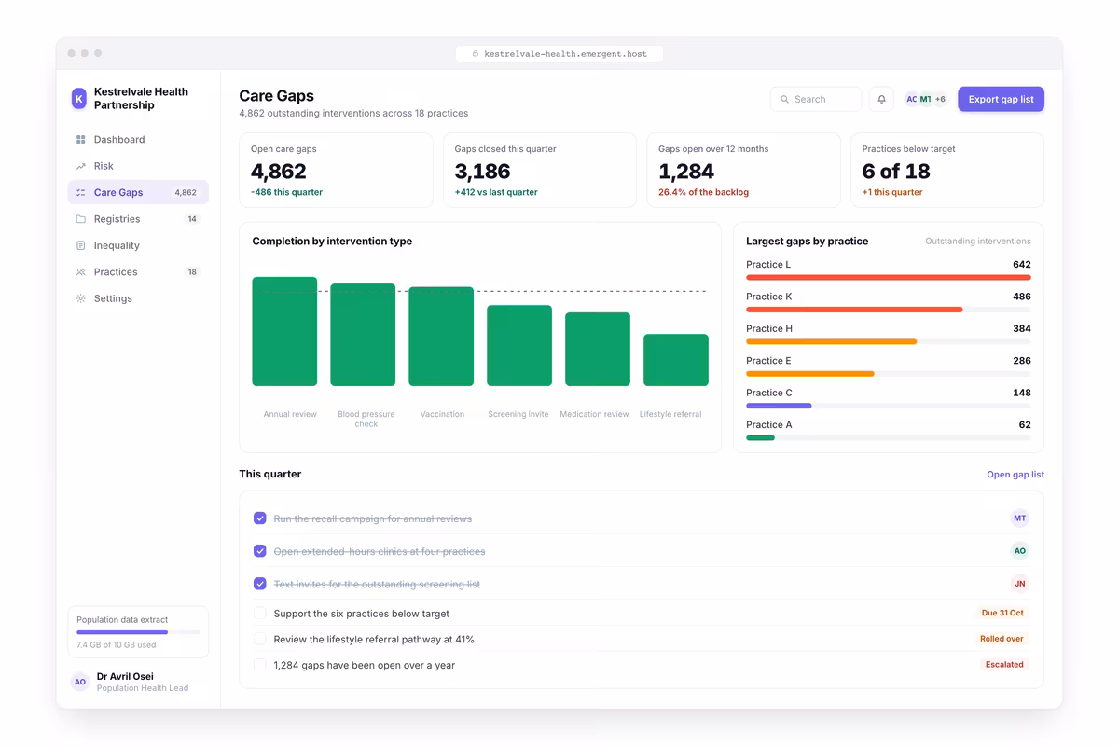Click the Care Gaps checklist icon

[81, 193]
